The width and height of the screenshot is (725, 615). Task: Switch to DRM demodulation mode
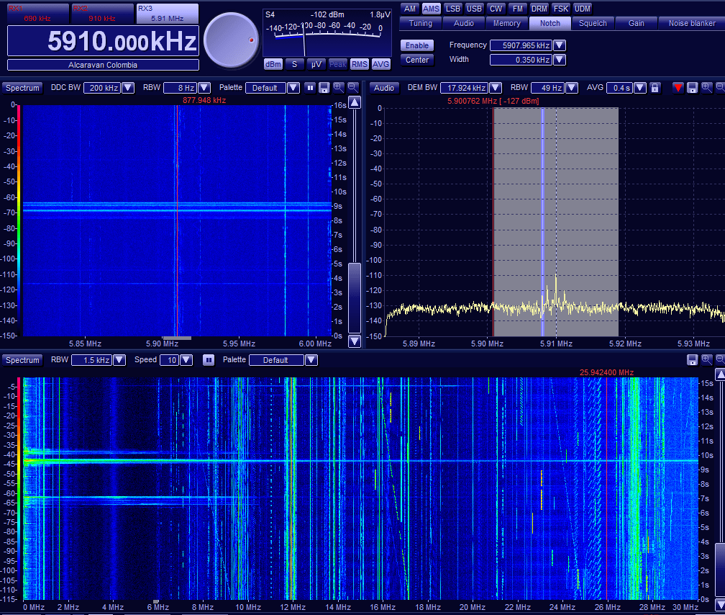click(x=539, y=9)
